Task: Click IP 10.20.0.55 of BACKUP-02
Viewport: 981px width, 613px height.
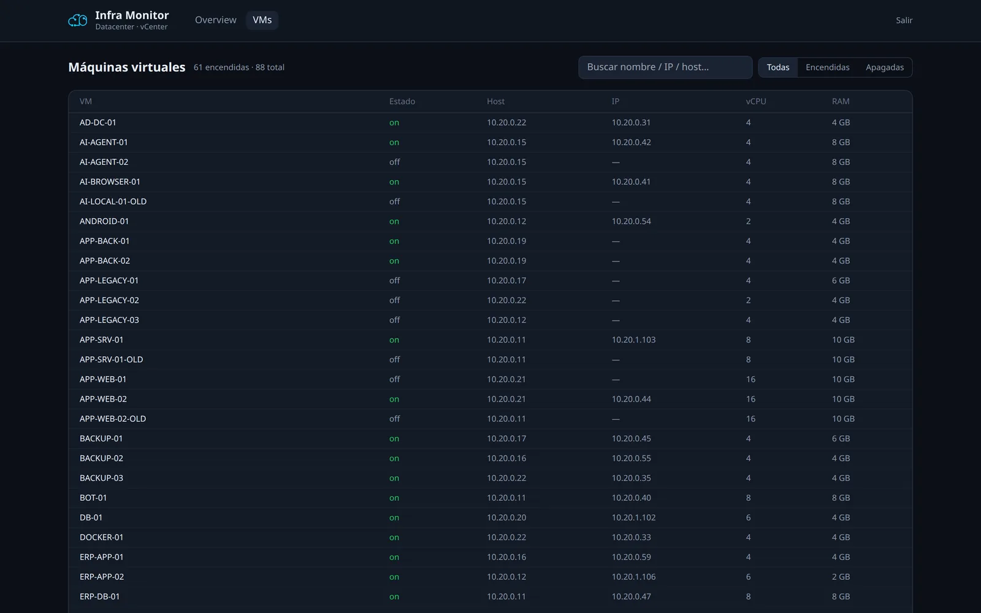Action: (x=631, y=459)
